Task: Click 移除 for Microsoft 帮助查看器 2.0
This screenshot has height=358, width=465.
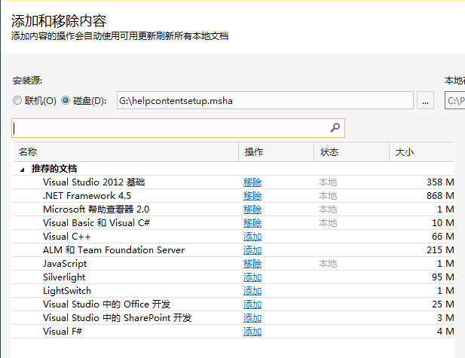Action: click(252, 210)
